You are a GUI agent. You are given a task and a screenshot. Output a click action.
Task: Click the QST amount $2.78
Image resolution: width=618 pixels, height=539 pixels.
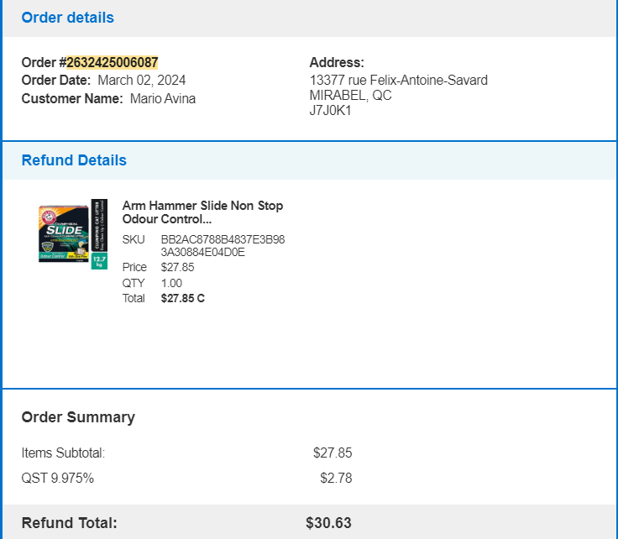(x=336, y=478)
